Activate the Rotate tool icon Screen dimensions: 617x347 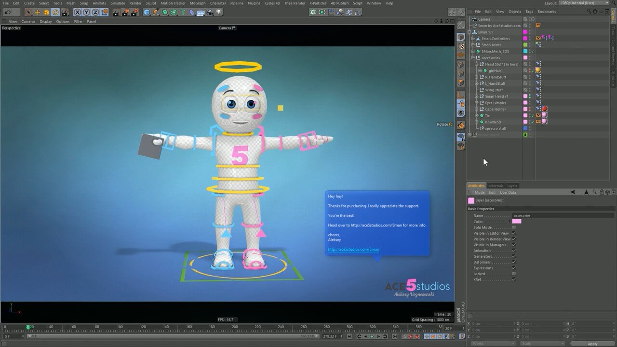[55, 12]
